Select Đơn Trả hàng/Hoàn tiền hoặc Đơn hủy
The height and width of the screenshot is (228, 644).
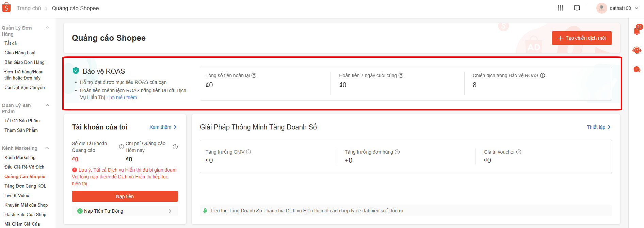(x=24, y=75)
